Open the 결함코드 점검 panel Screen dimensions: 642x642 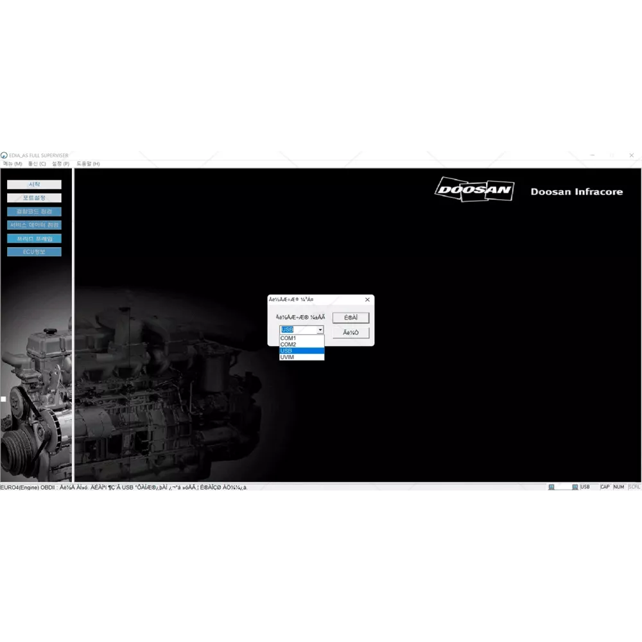(x=34, y=211)
